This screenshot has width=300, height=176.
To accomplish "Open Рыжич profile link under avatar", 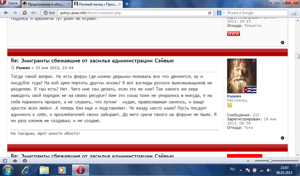I will coord(234,96).
